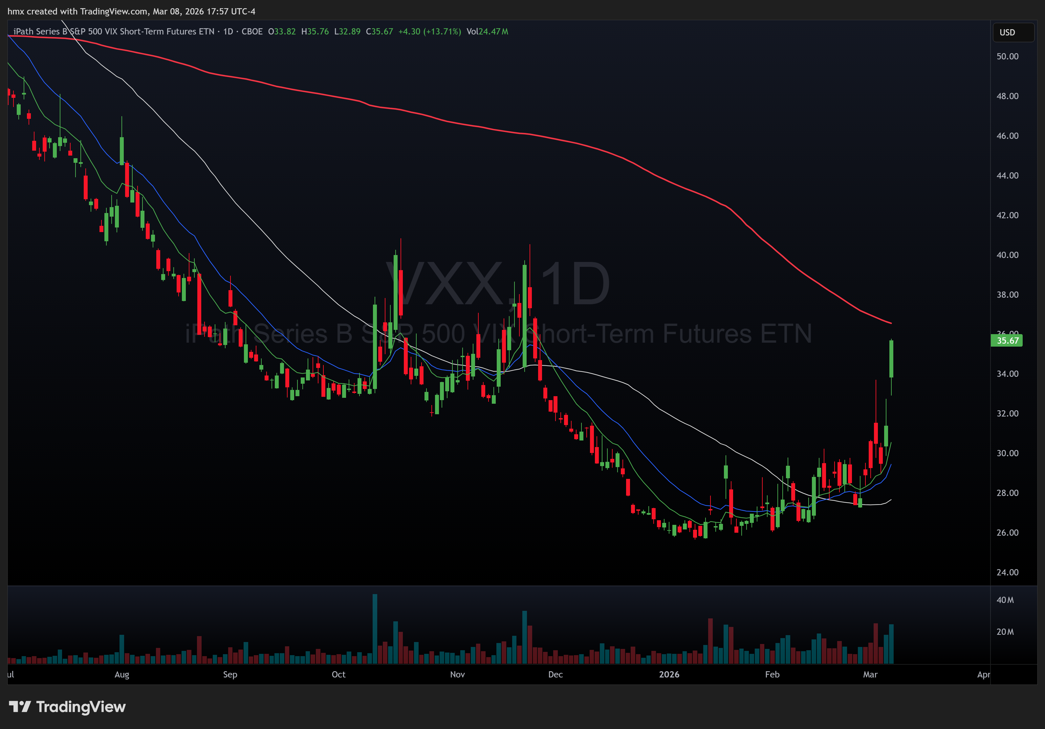Screen dimensions: 1045x729
Task: Click the Dec label on the time axis
Action: (x=555, y=675)
